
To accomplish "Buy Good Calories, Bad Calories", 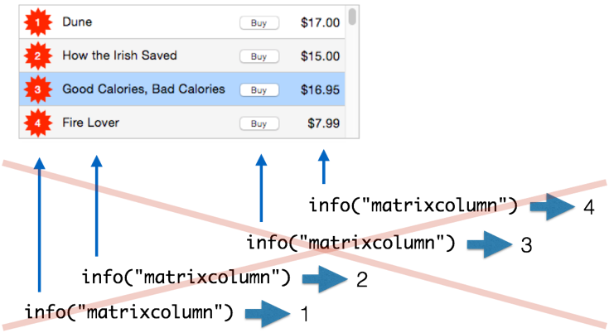I will pos(259,89).
